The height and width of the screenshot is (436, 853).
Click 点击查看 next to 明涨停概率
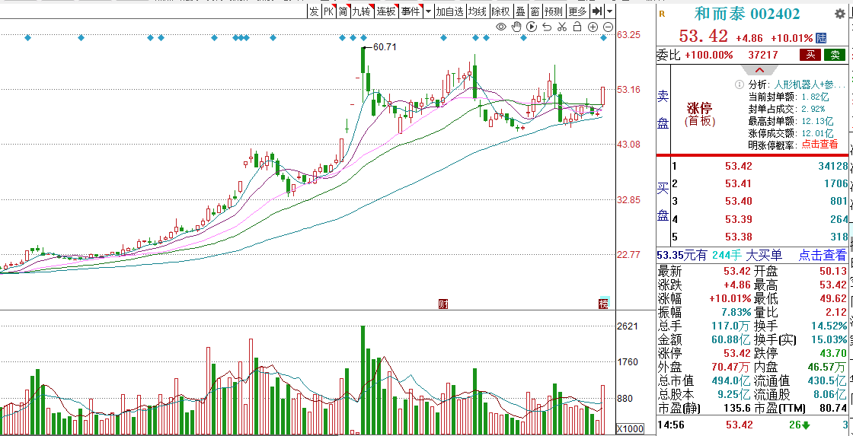(x=819, y=145)
